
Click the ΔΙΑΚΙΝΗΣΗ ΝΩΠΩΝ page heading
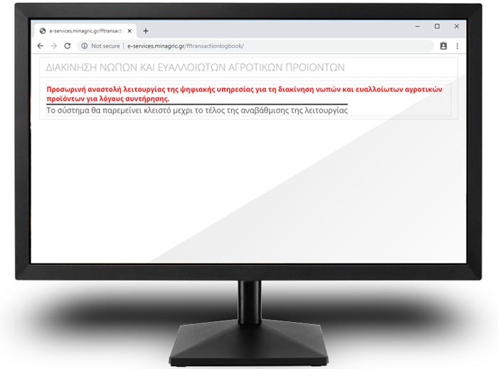tap(195, 67)
